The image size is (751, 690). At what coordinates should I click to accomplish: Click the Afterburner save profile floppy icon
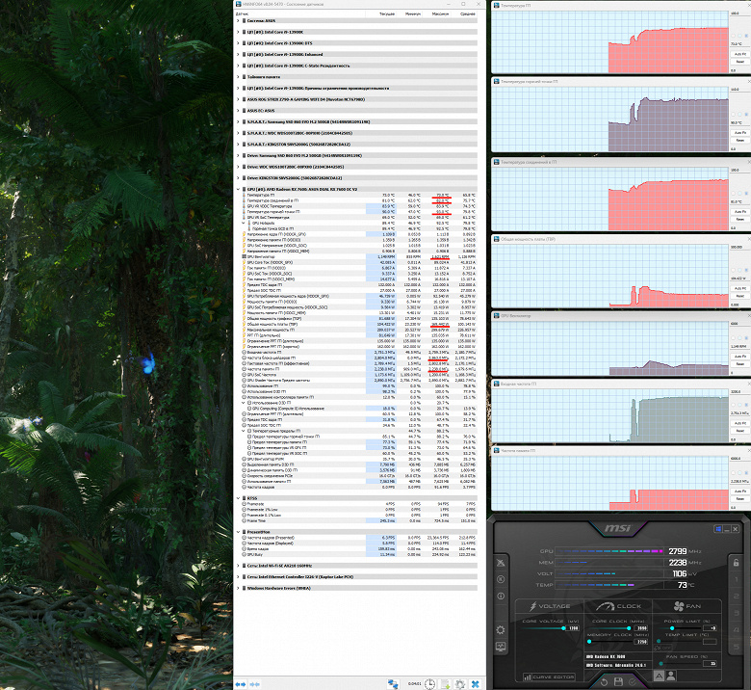coord(618,681)
